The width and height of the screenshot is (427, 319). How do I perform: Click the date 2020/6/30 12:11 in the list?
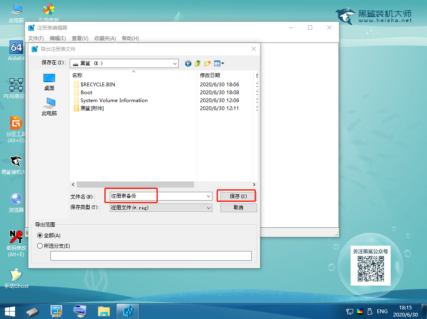(x=219, y=108)
